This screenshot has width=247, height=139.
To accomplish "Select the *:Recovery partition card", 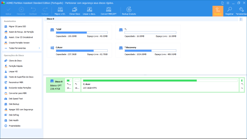I will (x=148, y=50).
